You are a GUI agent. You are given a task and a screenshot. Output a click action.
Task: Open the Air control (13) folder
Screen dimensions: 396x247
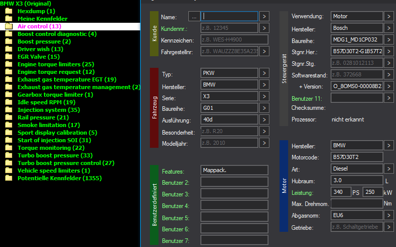(x=39, y=26)
